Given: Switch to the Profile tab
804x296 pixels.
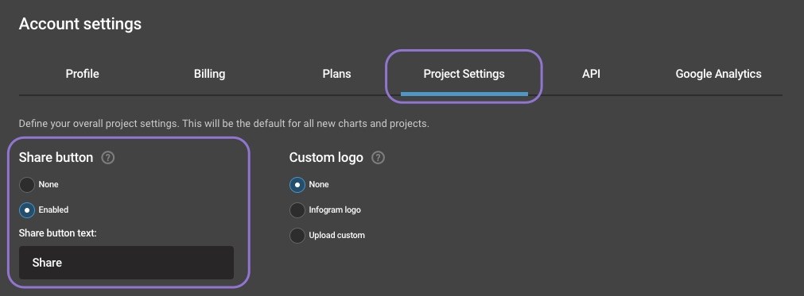Looking at the screenshot, I should [82, 74].
